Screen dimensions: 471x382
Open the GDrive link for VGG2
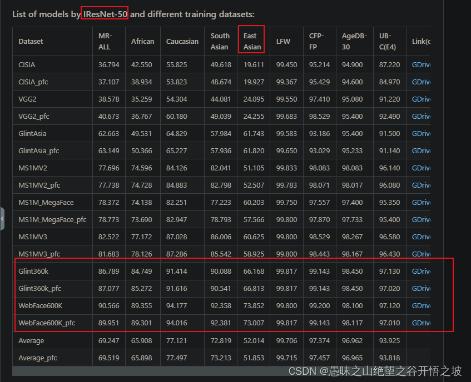pyautogui.click(x=421, y=99)
